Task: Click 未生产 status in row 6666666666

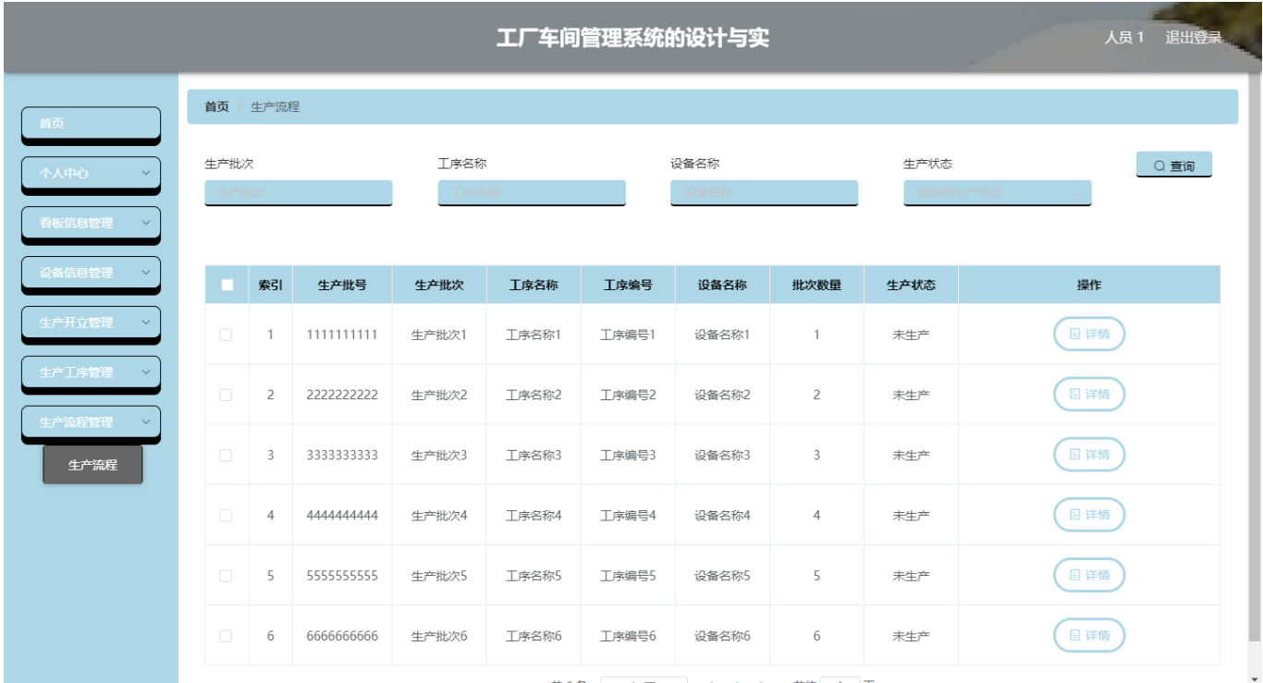Action: coord(911,636)
